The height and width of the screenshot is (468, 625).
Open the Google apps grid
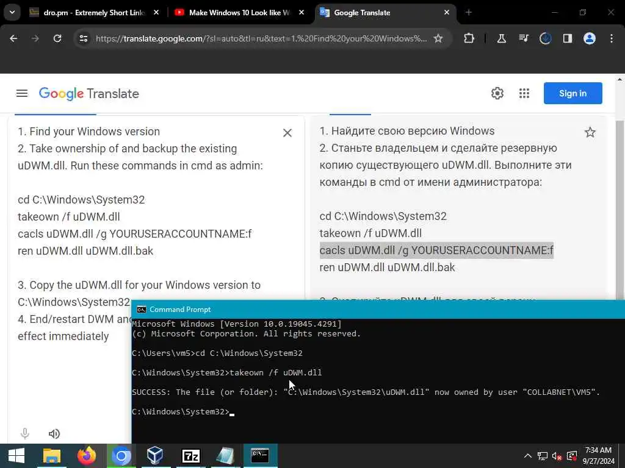click(524, 93)
